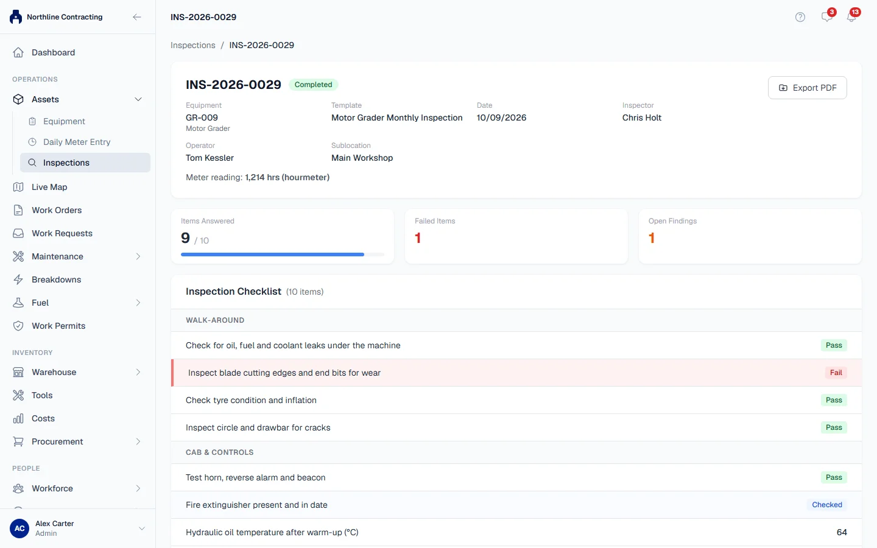Click the Completed status badge

(313, 85)
